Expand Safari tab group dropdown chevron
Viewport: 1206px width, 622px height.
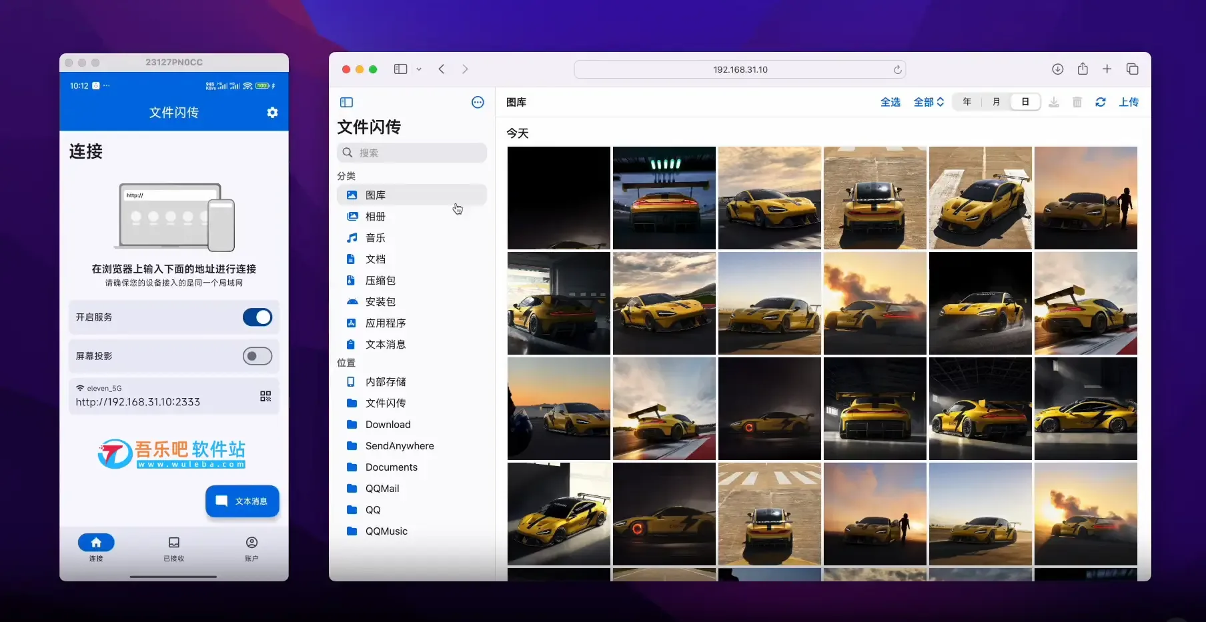(419, 69)
